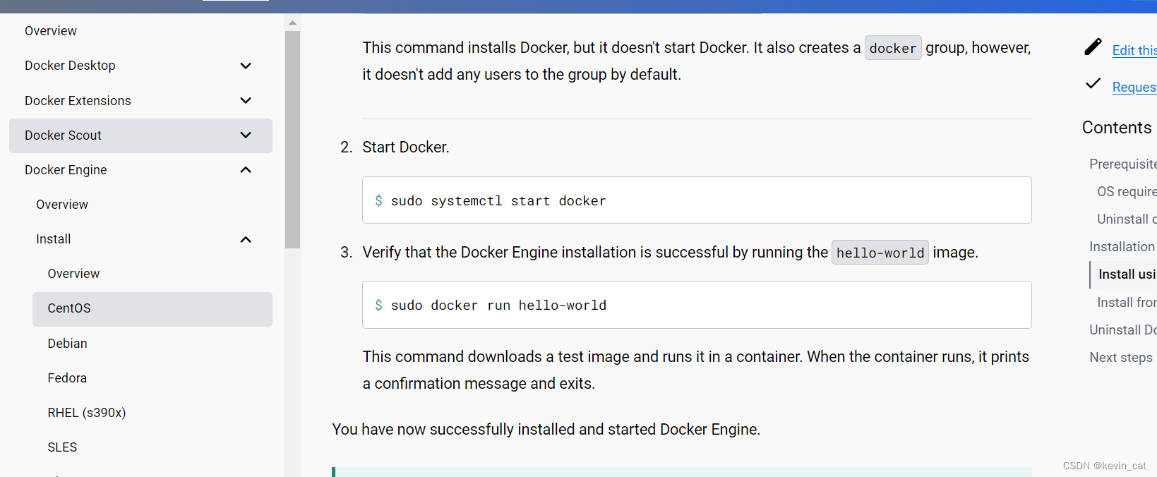Open the Fedora install page
The image size is (1157, 477).
pyautogui.click(x=67, y=378)
